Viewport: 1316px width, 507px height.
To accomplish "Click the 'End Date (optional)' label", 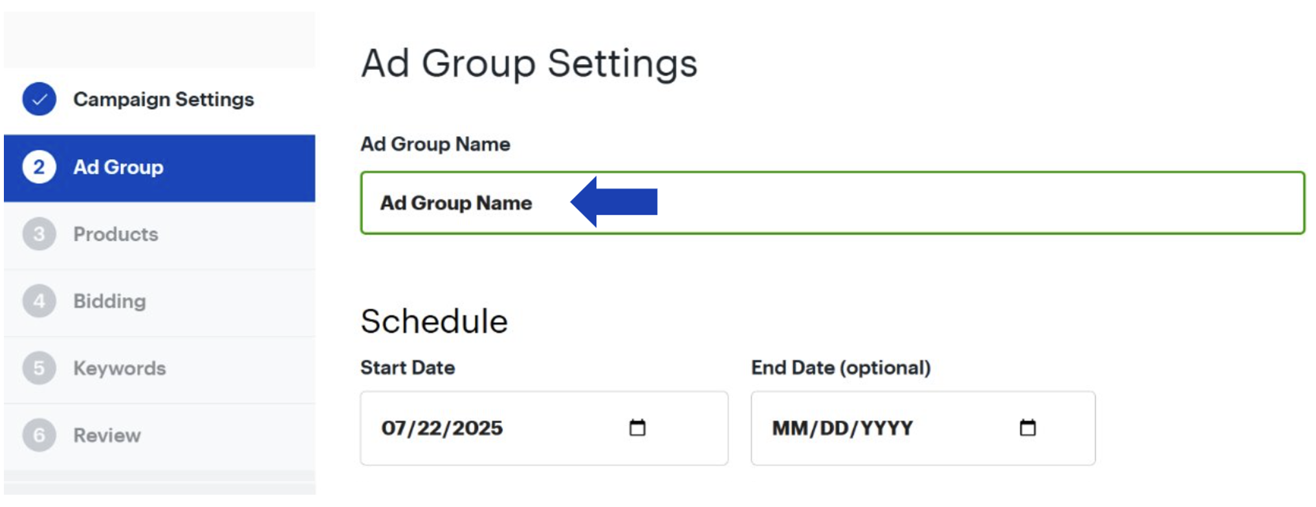I will click(840, 367).
